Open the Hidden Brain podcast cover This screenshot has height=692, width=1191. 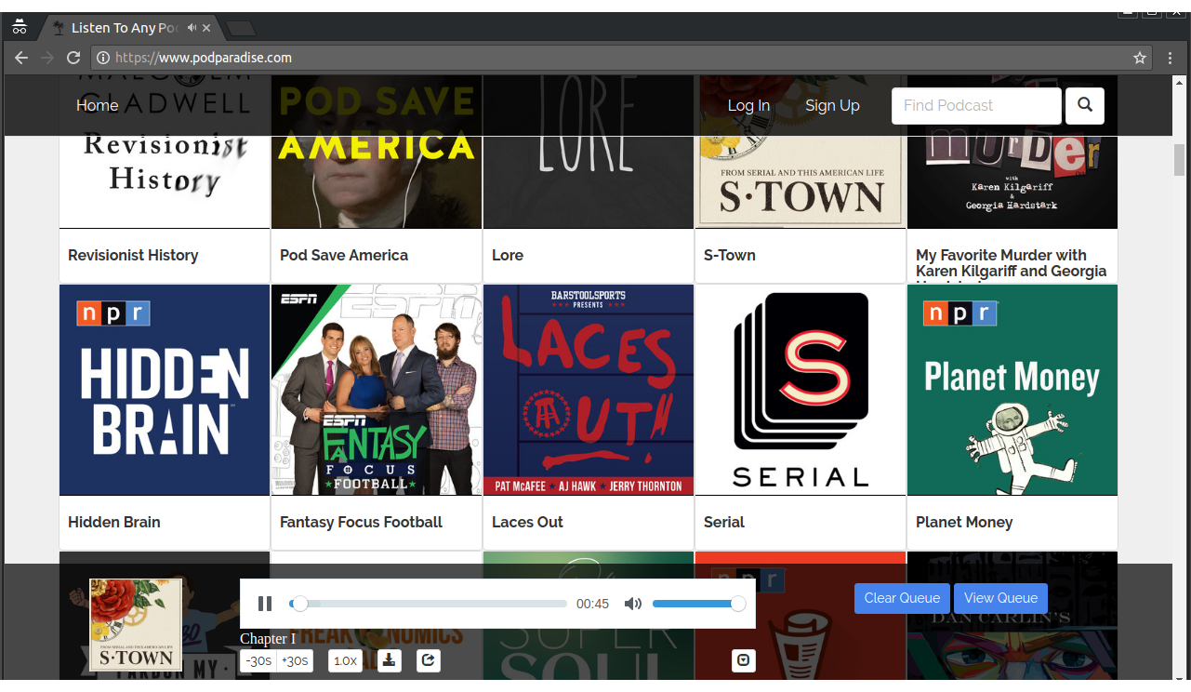pyautogui.click(x=165, y=390)
